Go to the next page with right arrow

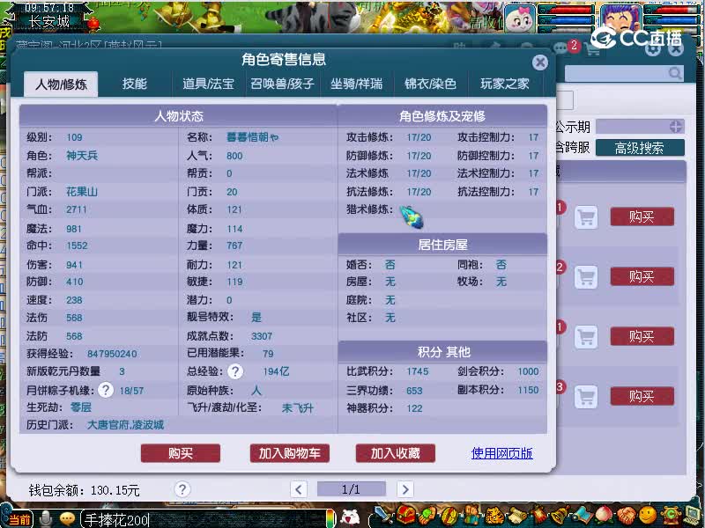click(405, 489)
